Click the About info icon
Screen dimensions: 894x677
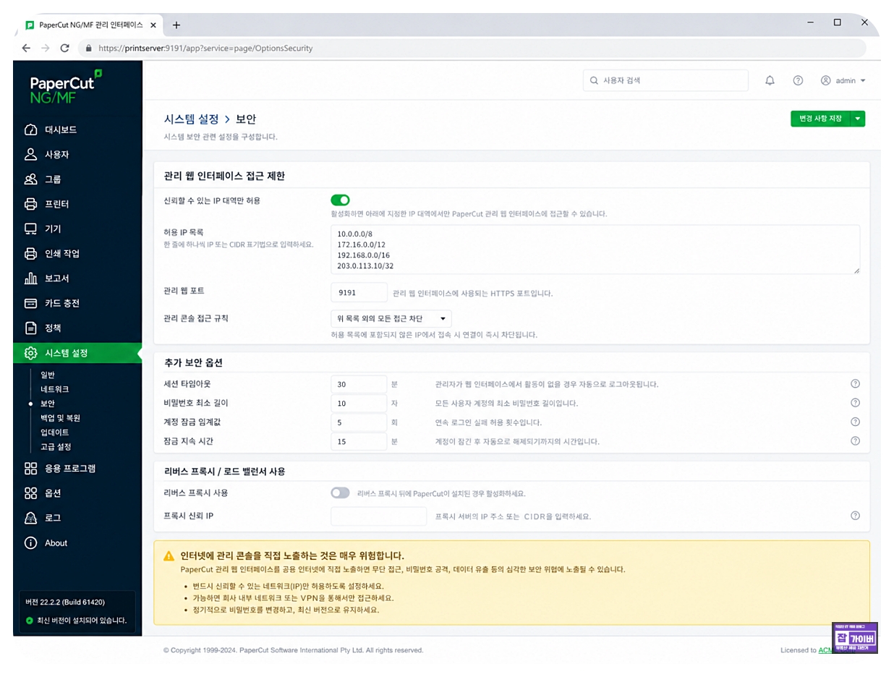point(30,543)
